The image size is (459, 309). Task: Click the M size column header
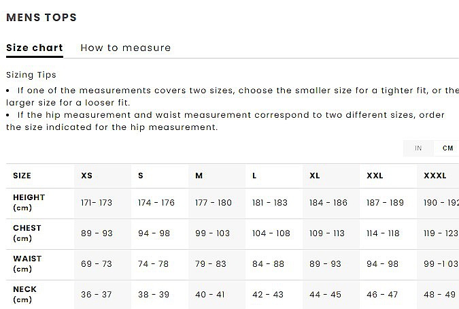199,176
